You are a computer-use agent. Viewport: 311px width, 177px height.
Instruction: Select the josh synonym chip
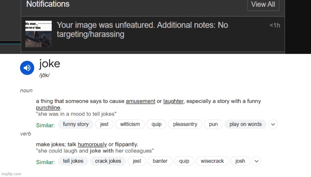coord(240,161)
